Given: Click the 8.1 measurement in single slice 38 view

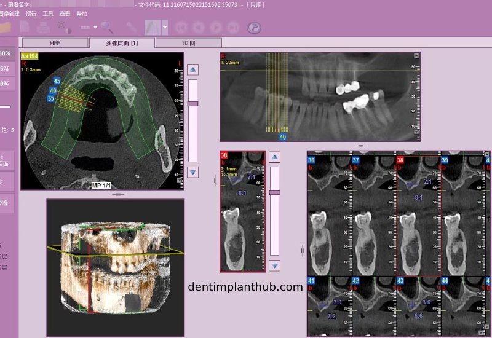Looking at the screenshot, I should pos(242,193).
